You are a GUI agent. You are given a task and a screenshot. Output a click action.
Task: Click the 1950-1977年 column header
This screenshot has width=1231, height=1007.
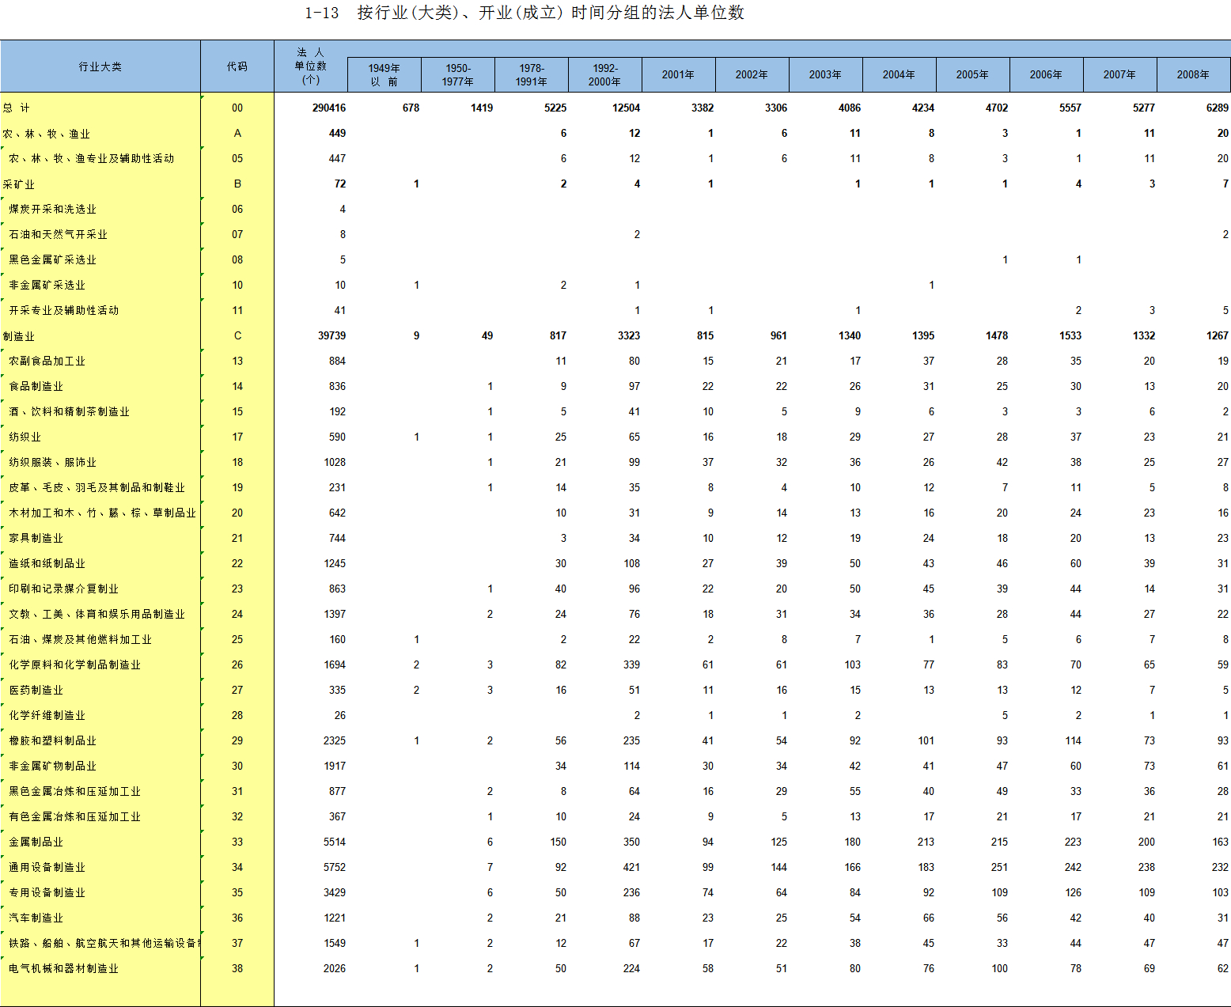[458, 75]
